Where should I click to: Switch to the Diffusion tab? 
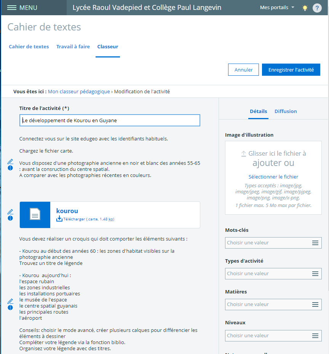click(286, 111)
